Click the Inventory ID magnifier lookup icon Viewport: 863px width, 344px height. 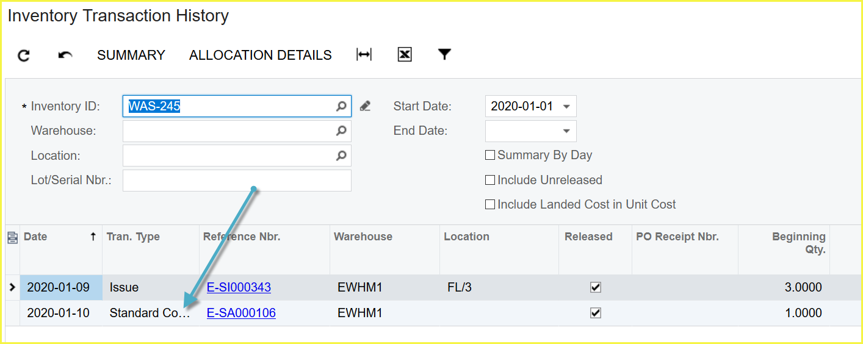(341, 106)
